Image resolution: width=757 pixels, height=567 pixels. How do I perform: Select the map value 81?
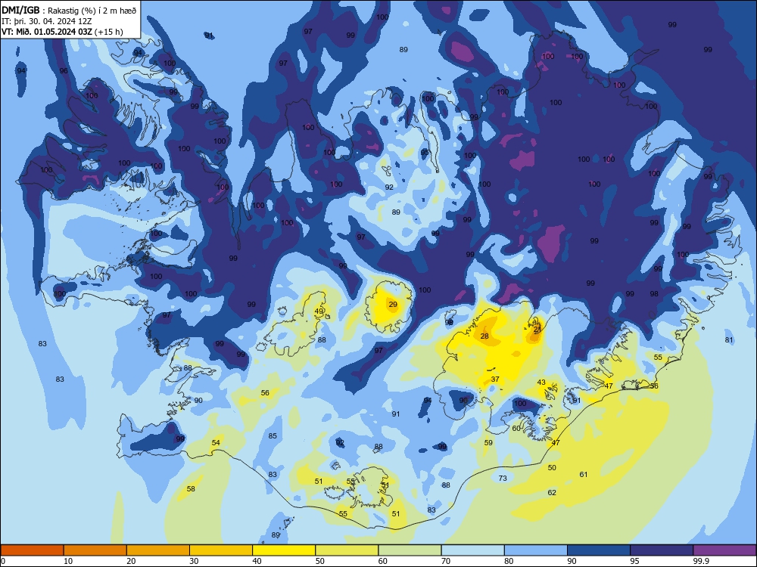tap(729, 340)
